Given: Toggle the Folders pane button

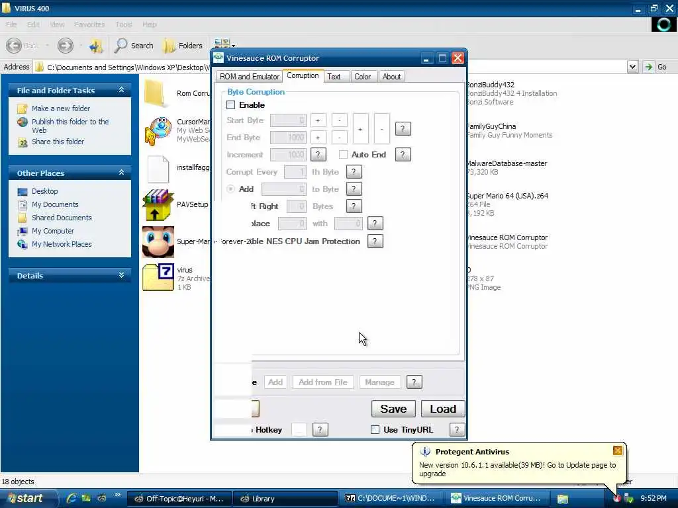Looking at the screenshot, I should point(183,46).
